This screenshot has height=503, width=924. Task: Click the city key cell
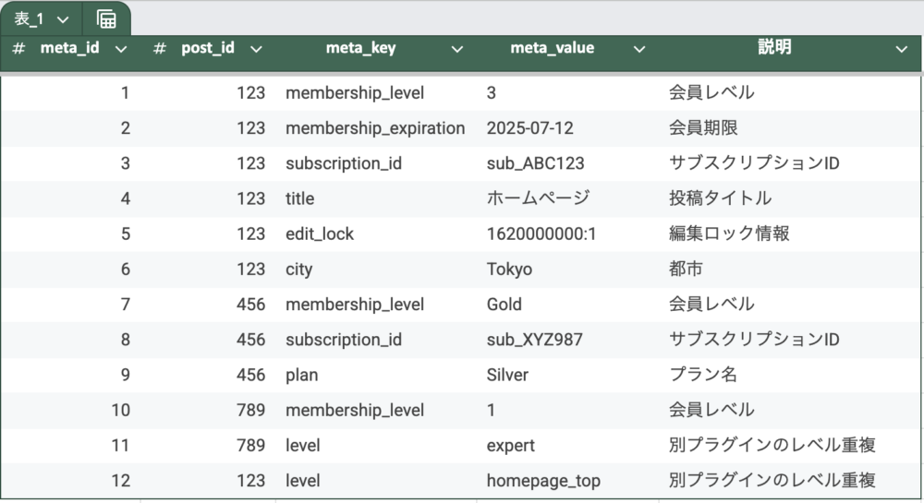(298, 269)
